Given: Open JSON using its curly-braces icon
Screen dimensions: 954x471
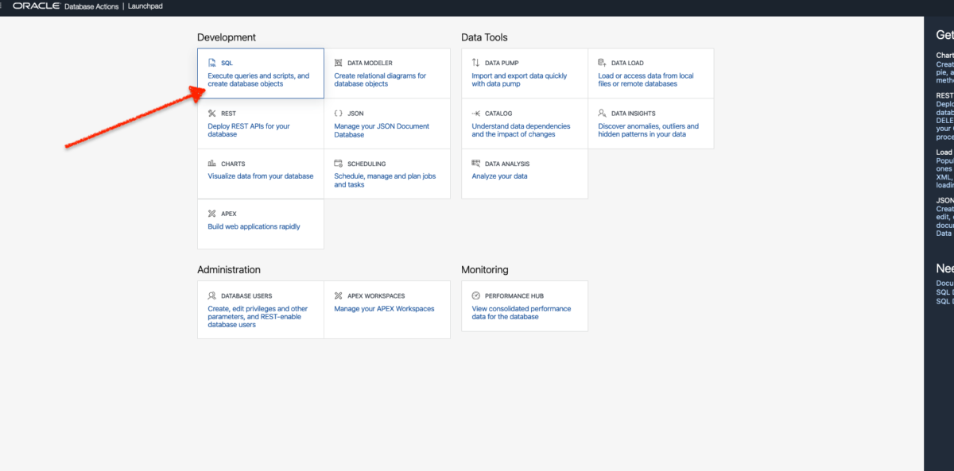Looking at the screenshot, I should coord(338,113).
